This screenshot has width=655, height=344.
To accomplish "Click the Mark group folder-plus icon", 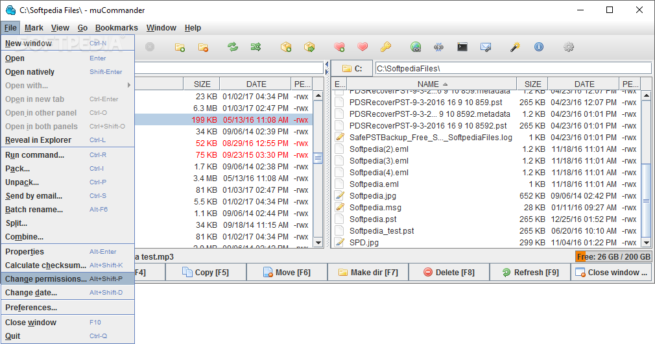I will coord(180,47).
